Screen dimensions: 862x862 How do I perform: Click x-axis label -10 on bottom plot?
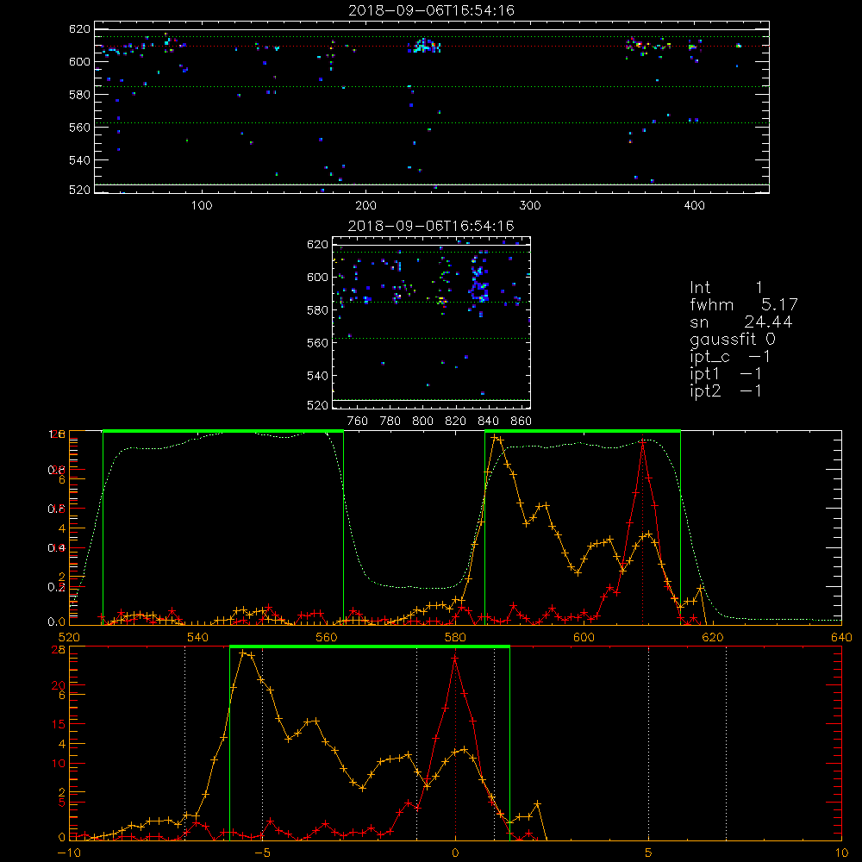pyautogui.click(x=69, y=853)
